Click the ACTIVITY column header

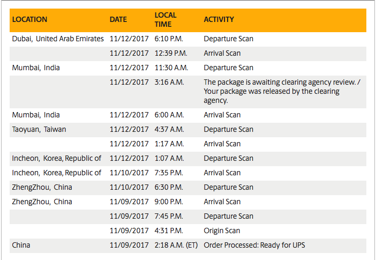click(x=219, y=19)
